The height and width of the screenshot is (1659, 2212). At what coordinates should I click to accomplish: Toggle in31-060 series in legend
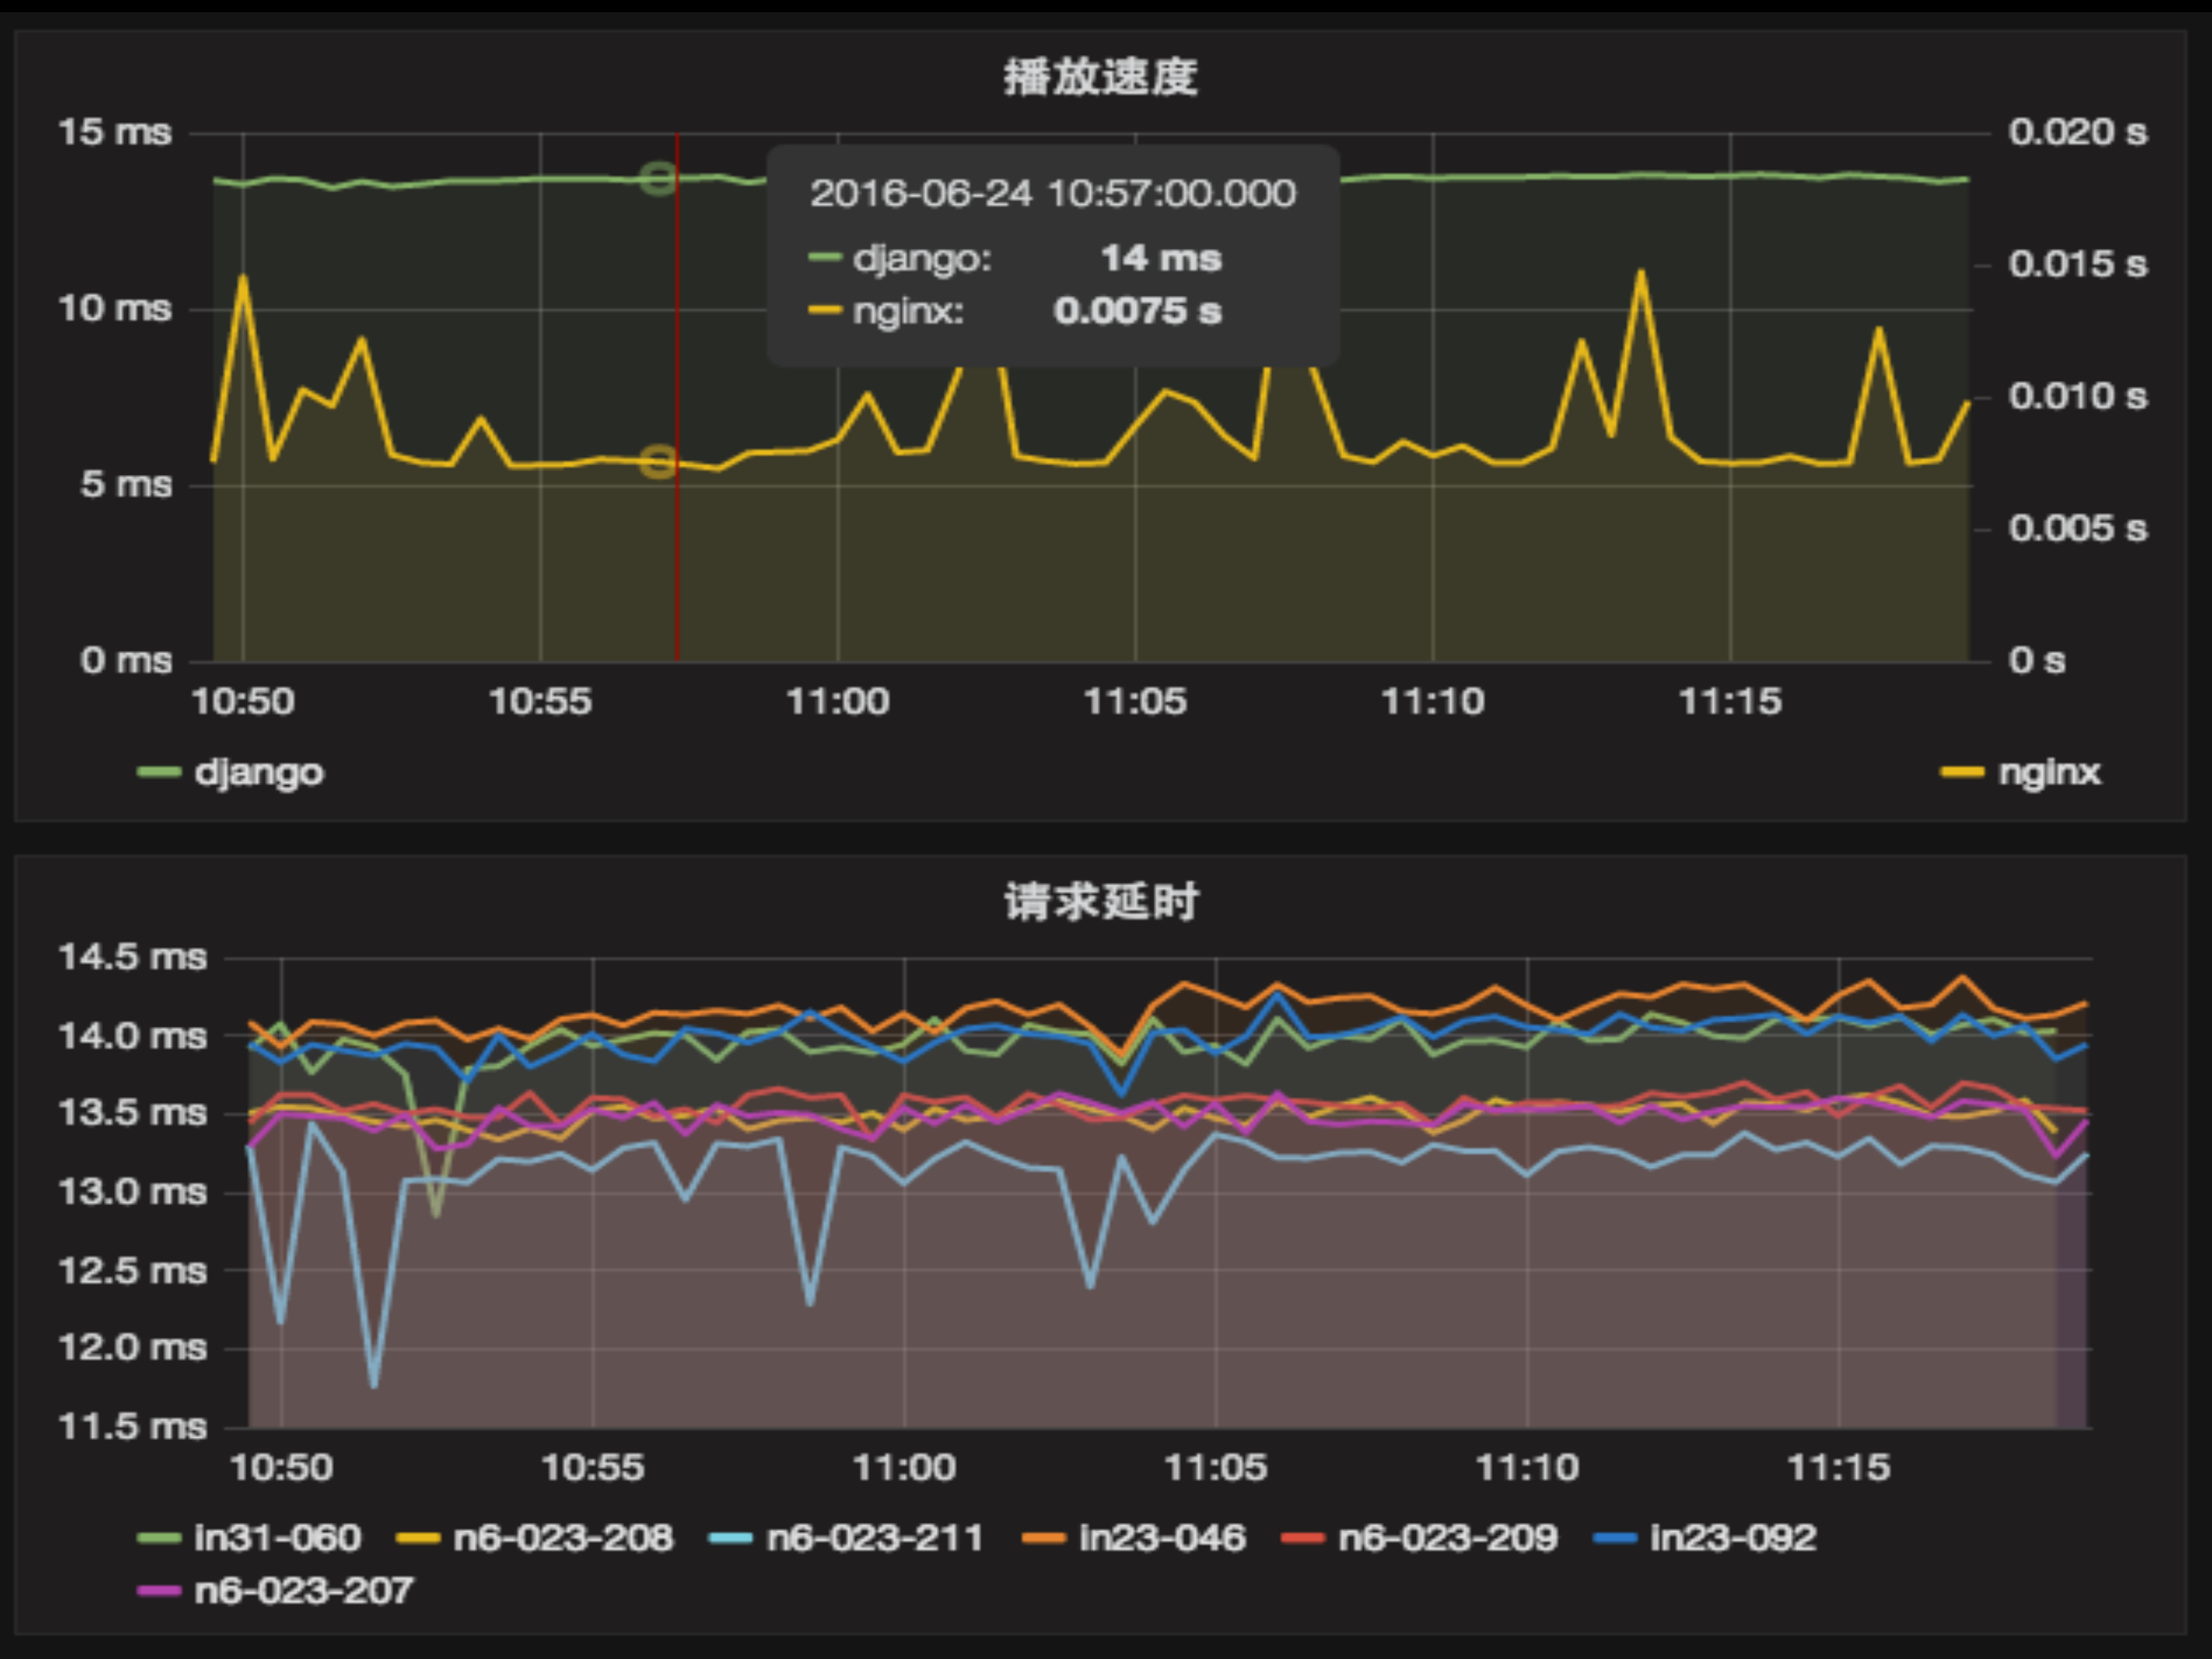pos(277,1537)
